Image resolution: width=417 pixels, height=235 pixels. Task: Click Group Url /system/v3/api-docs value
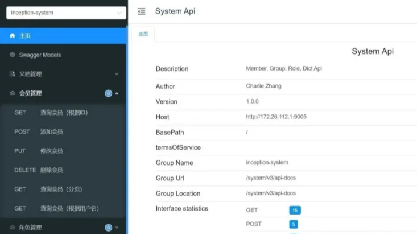[x=271, y=178]
